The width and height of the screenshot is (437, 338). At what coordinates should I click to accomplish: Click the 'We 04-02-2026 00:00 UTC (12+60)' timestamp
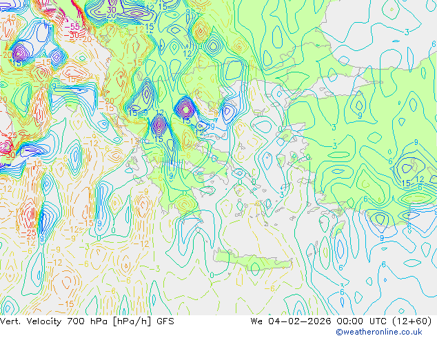(341, 321)
